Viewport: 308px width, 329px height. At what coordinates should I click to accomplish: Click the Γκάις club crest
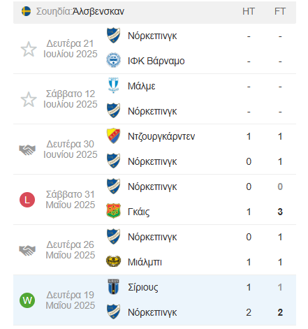[x=113, y=211]
